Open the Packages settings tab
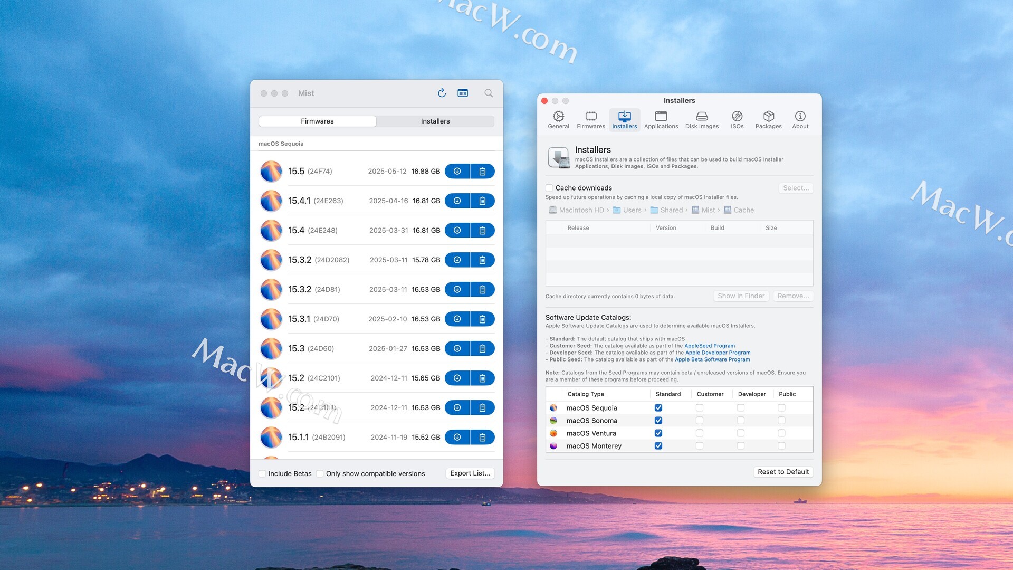1013x570 pixels. click(768, 120)
